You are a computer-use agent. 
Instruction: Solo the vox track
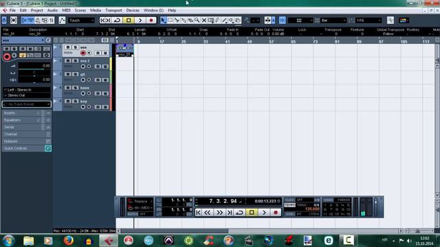tap(75, 47)
